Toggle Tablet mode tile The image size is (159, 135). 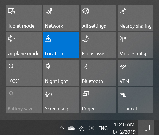(x=24, y=18)
